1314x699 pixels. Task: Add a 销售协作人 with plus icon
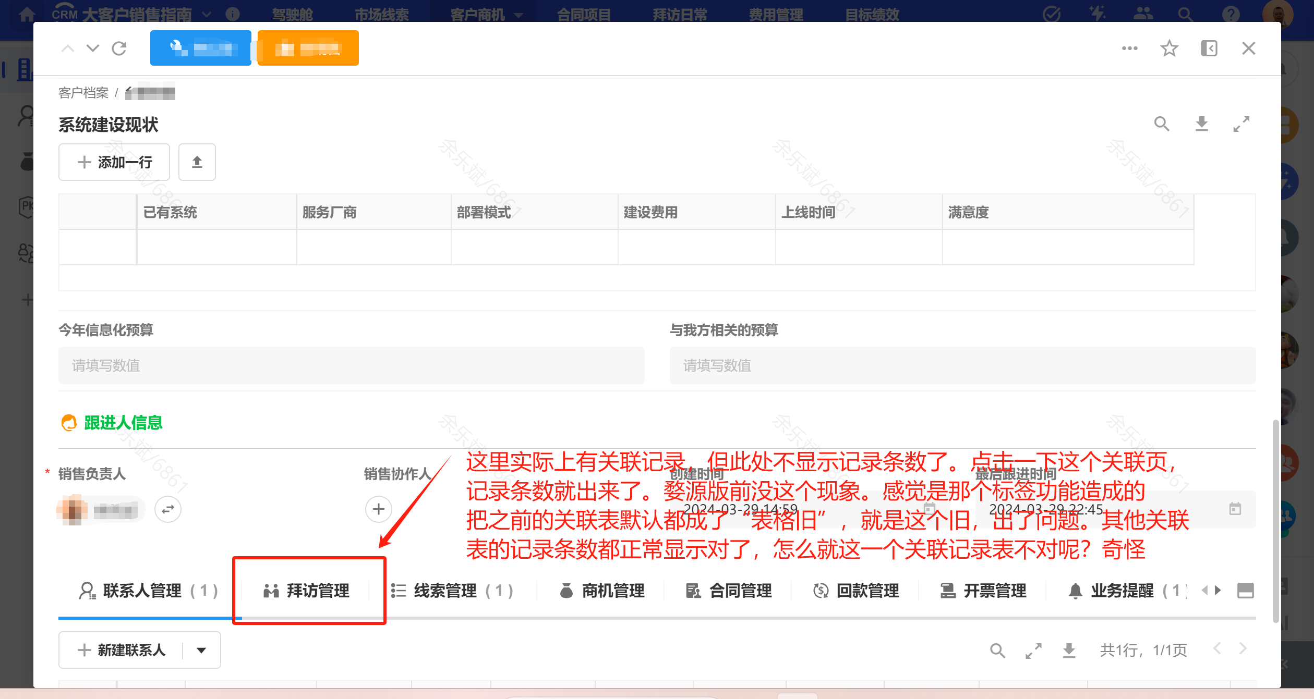[379, 509]
